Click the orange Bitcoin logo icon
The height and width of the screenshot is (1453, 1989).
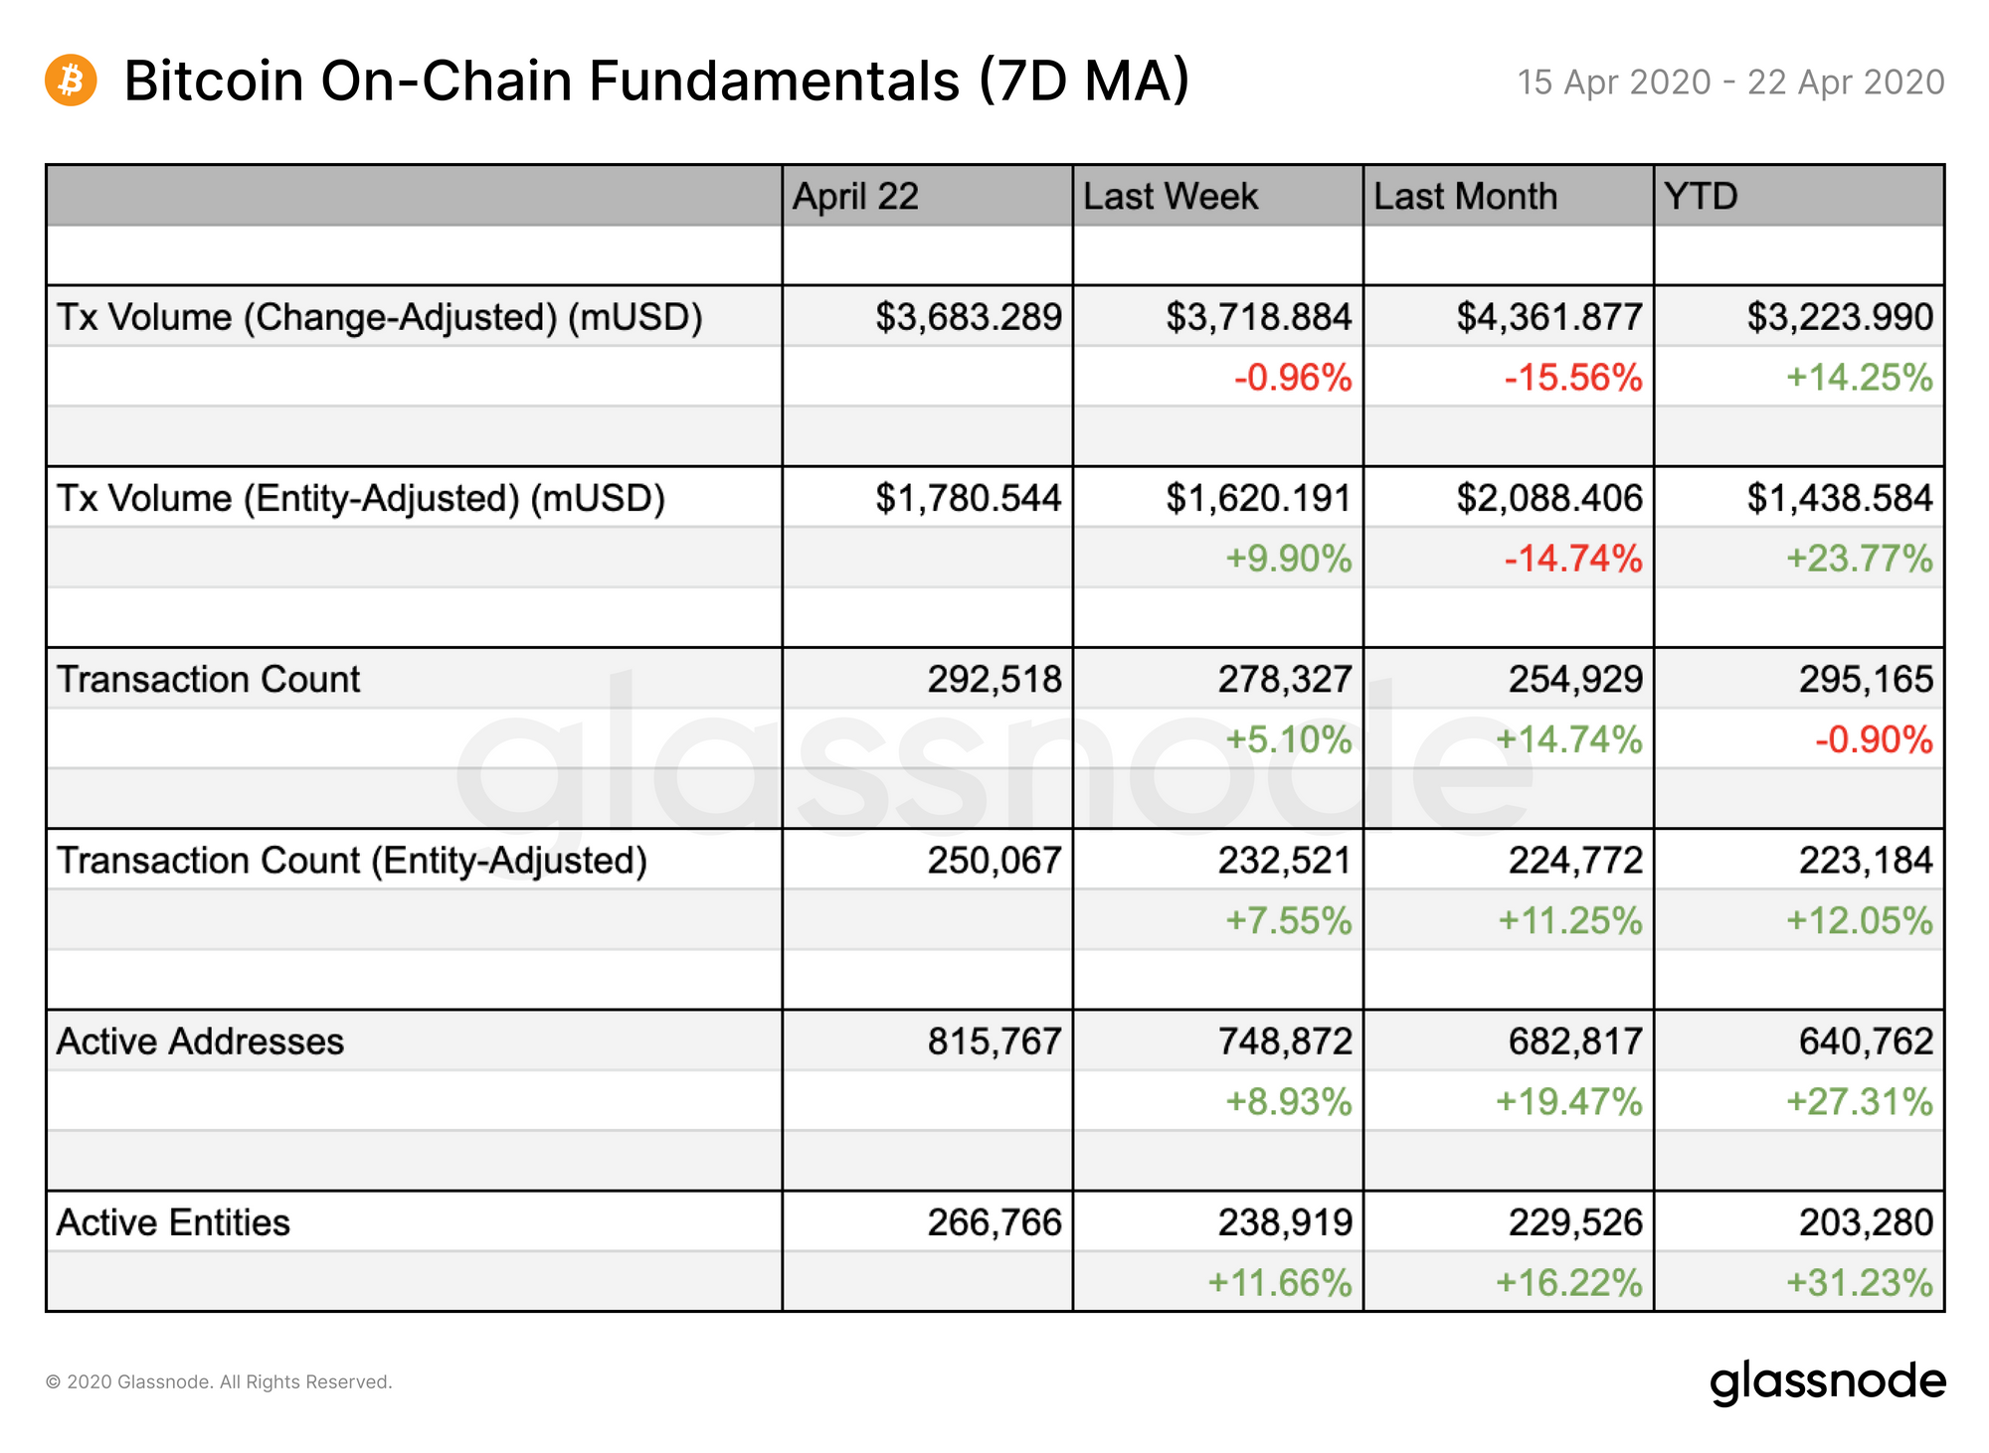click(71, 80)
